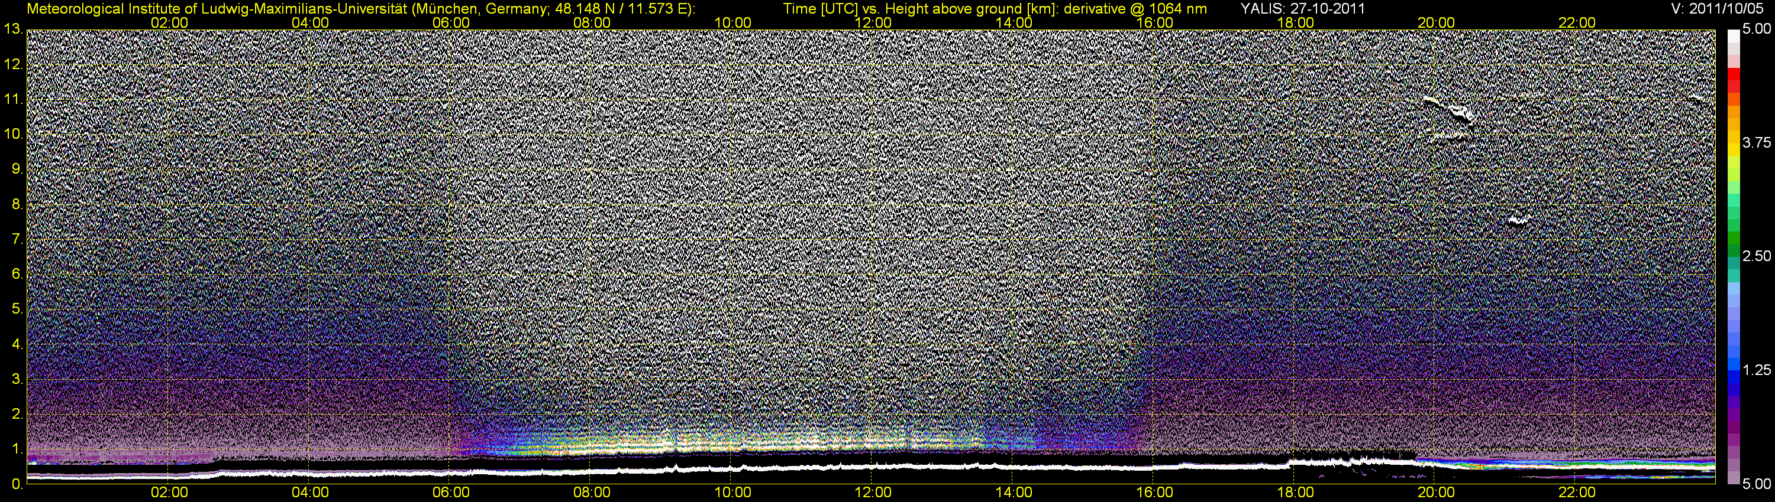Click the 5.00 label at the white end of color scale

pos(1757,30)
